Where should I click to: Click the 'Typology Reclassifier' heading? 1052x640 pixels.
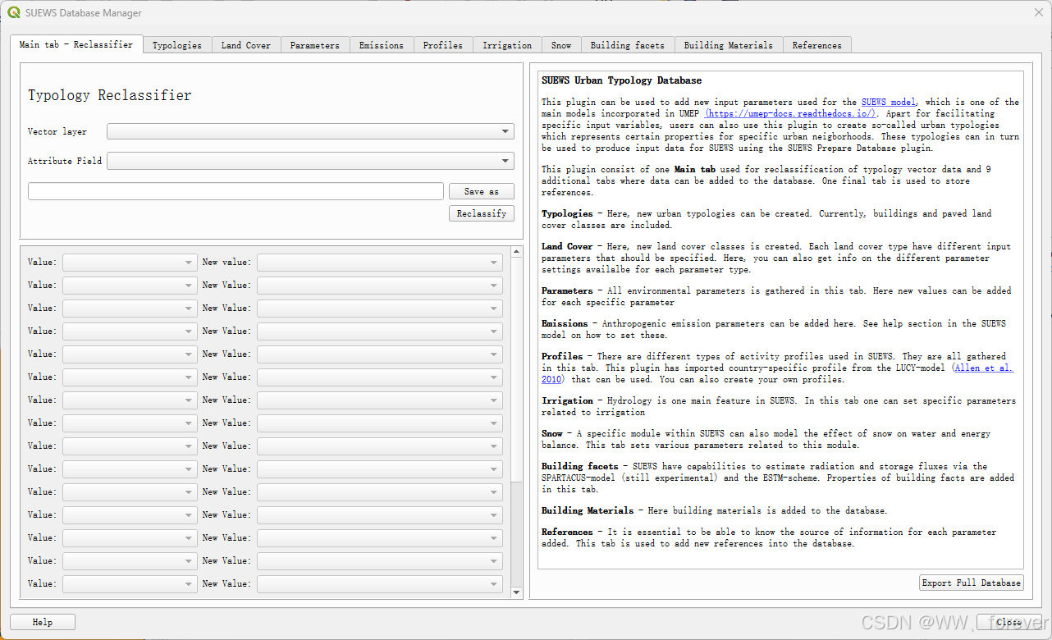tap(110, 95)
